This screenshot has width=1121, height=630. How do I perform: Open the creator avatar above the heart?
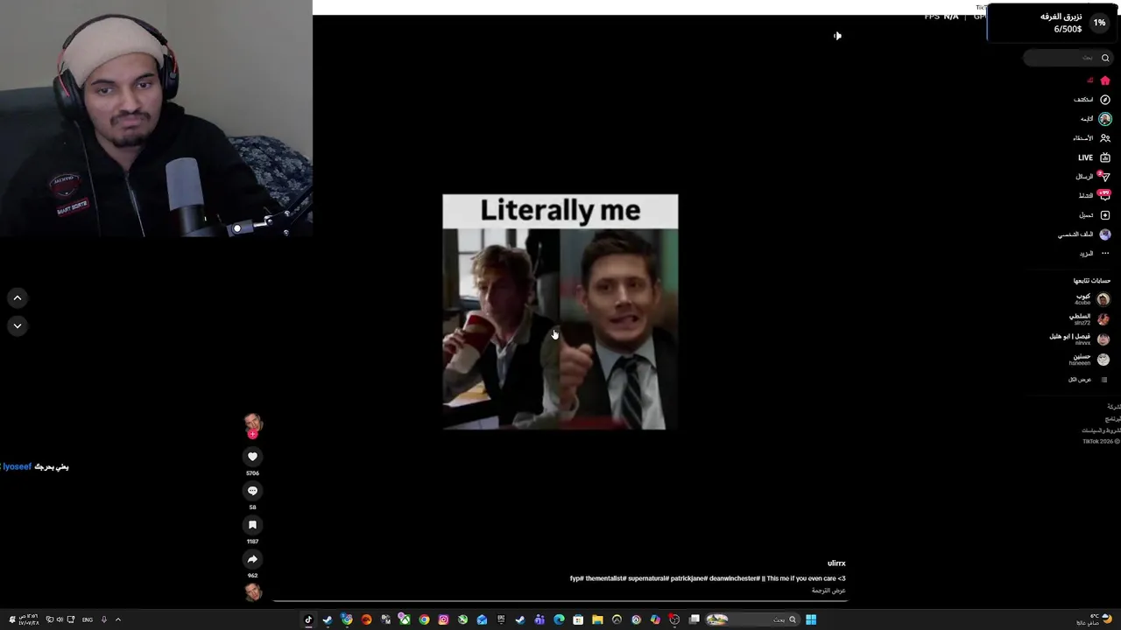(x=253, y=424)
